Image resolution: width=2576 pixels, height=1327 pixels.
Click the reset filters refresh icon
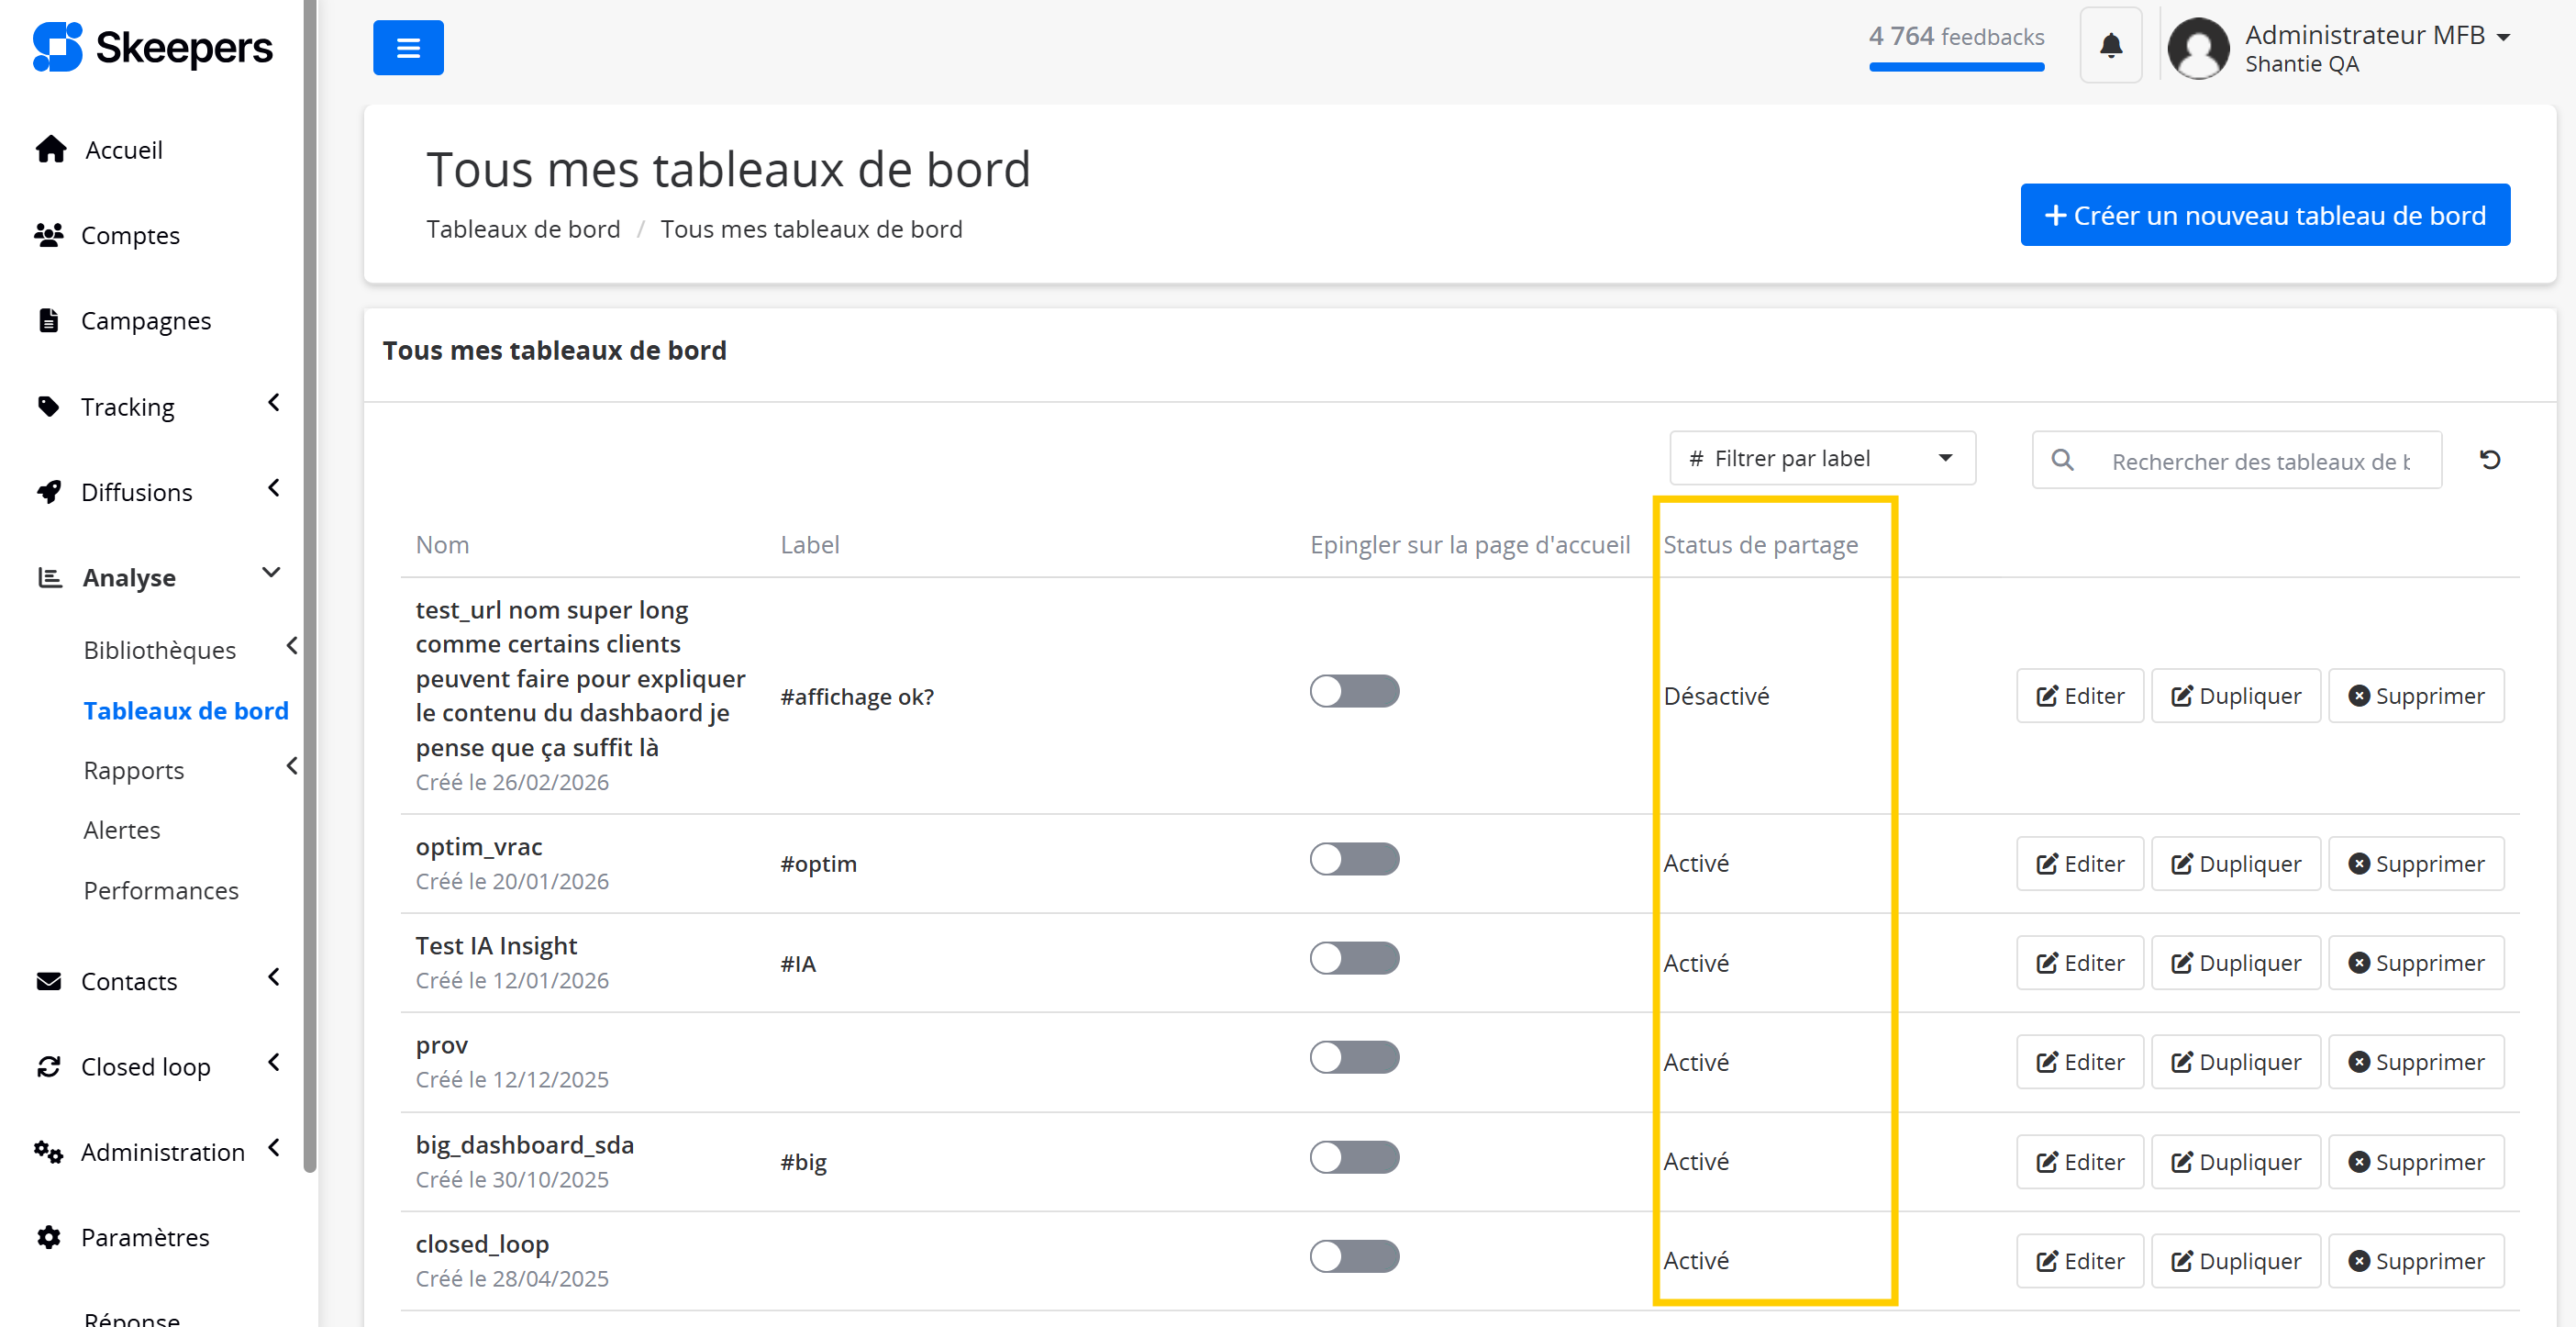2490,460
